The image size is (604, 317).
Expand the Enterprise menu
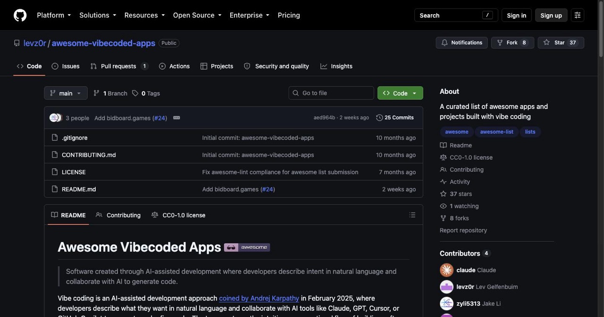point(250,15)
